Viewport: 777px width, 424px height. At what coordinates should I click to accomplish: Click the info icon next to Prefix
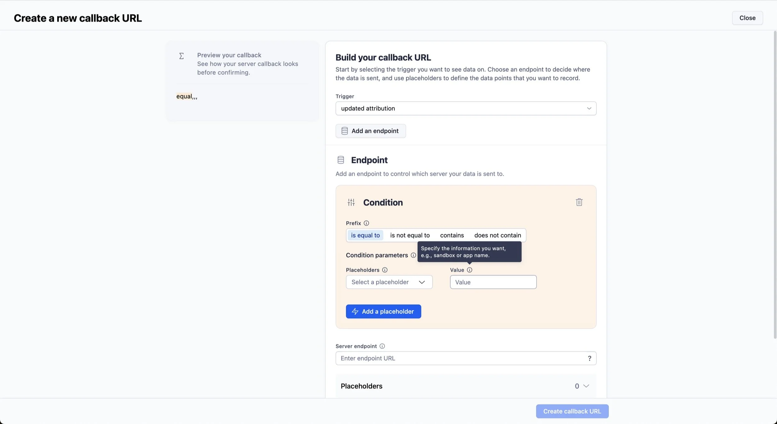[366, 223]
